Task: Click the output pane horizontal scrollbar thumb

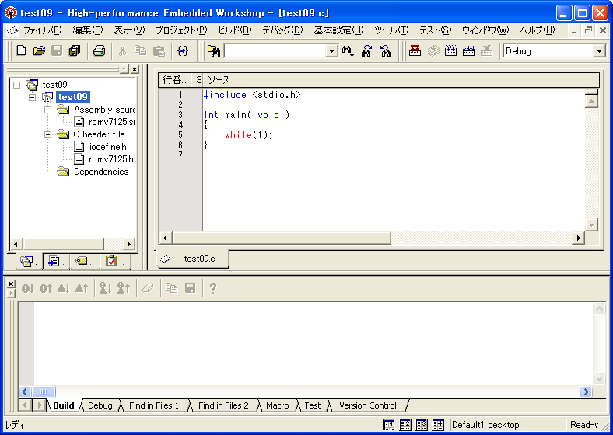Action: [44, 392]
